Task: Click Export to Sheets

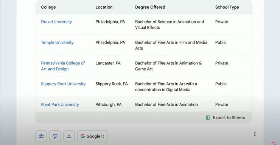Action: point(226,118)
